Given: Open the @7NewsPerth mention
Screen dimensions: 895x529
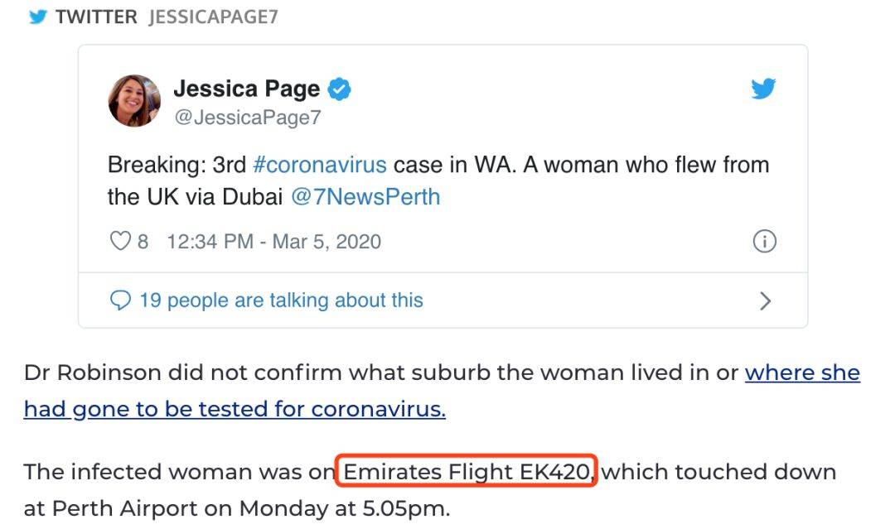Looking at the screenshot, I should coord(365,197).
